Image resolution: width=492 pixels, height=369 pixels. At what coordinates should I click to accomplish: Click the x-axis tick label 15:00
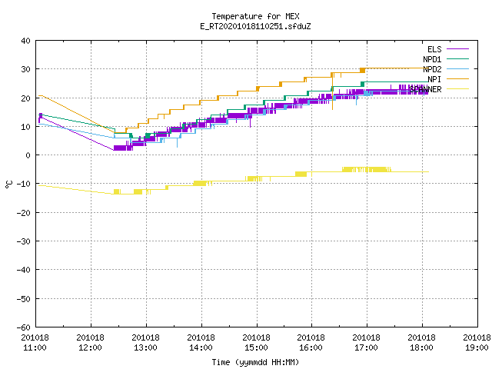pyautogui.click(x=256, y=347)
